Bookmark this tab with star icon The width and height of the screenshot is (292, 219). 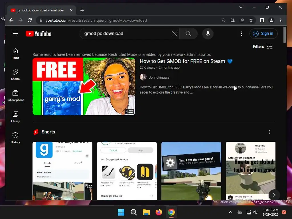pyautogui.click(x=251, y=20)
